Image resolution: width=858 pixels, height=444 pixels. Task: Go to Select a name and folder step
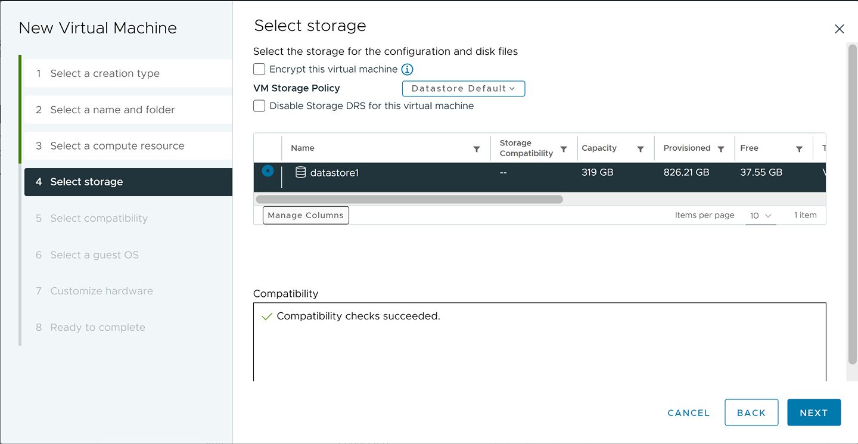112,110
